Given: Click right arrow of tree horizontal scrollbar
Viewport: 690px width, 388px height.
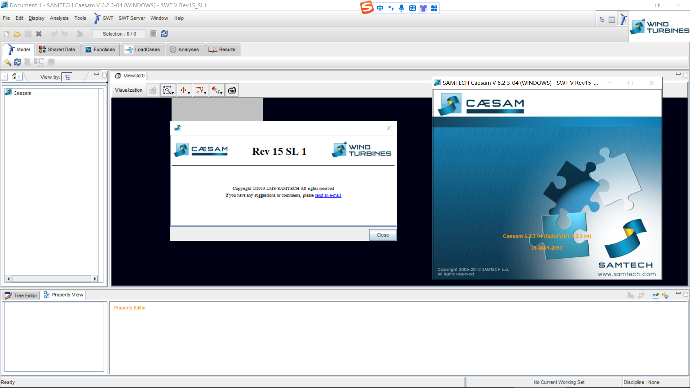Looking at the screenshot, I should click(x=95, y=279).
